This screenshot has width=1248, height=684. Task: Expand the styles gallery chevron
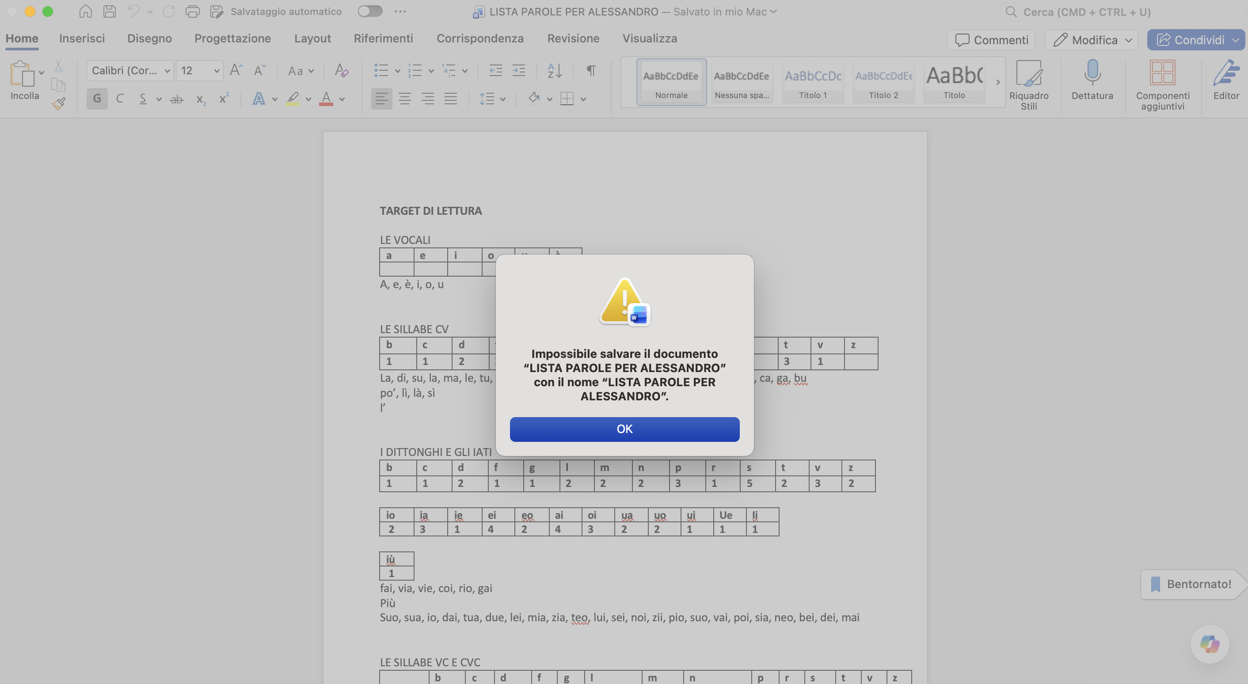998,82
